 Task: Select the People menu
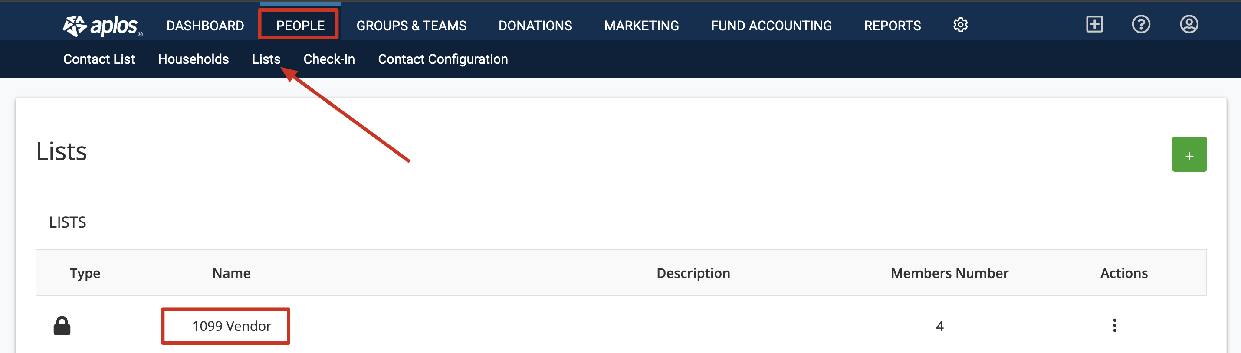point(300,26)
